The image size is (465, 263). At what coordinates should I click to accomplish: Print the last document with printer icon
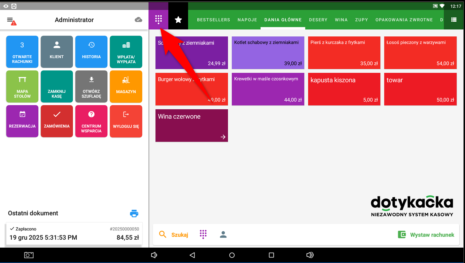coord(134,213)
